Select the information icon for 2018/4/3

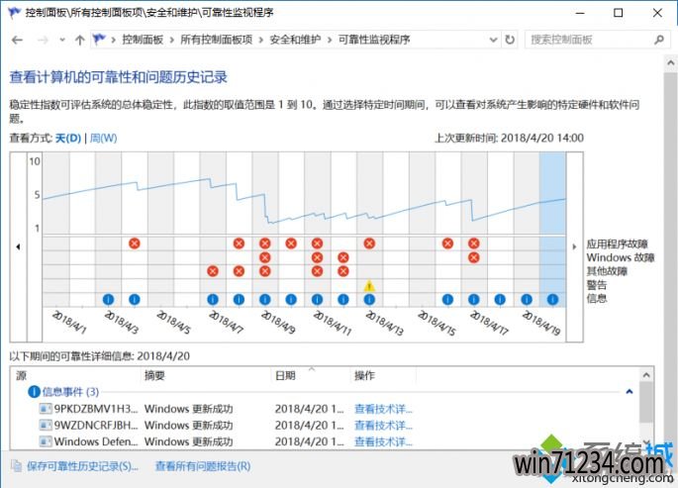tap(108, 299)
